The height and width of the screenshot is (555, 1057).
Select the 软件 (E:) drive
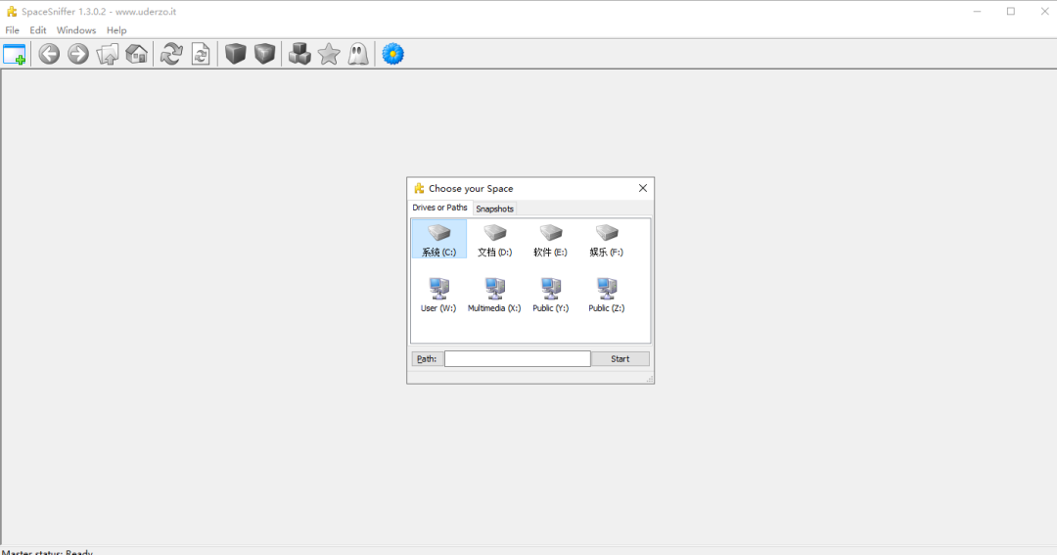pos(551,240)
